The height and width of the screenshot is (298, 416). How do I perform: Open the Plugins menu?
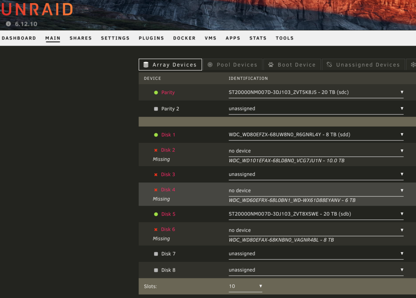pyautogui.click(x=151, y=38)
